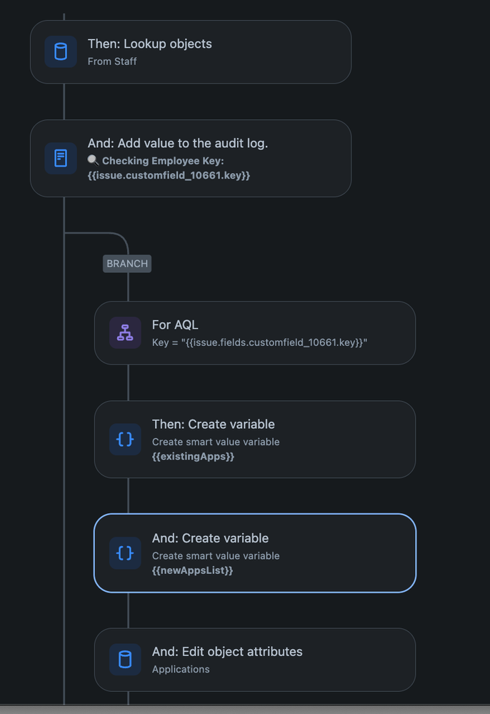Open the "Then: Lookup objects" step title

coord(149,44)
